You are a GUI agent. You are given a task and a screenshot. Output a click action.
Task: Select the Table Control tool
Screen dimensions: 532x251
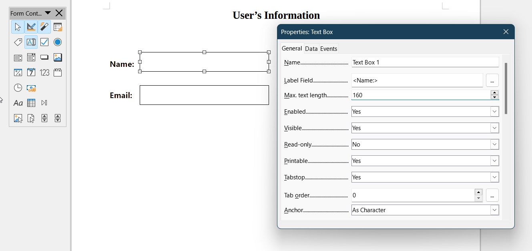(x=31, y=103)
